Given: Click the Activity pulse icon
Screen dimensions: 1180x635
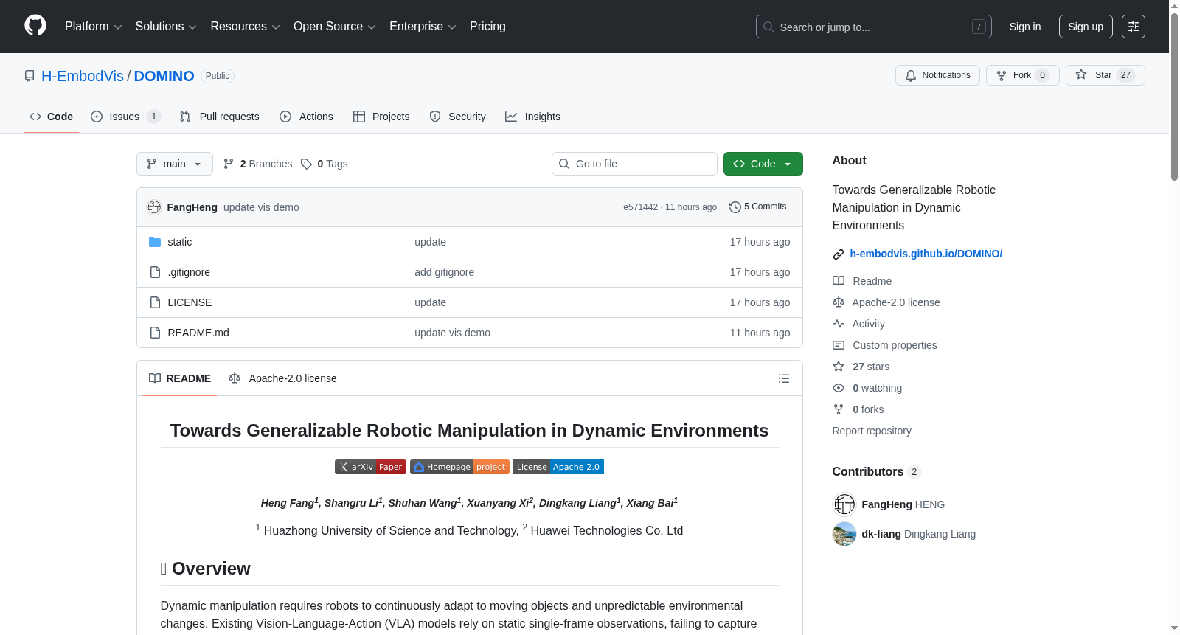Looking at the screenshot, I should (839, 324).
